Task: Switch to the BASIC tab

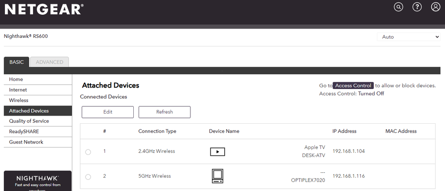Action: (x=16, y=62)
